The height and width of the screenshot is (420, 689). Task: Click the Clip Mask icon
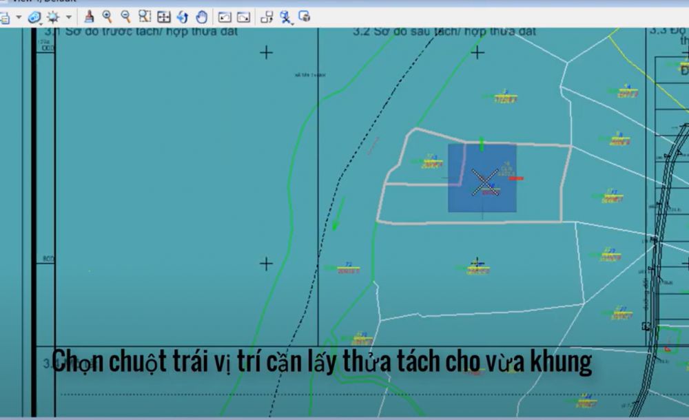304,17
